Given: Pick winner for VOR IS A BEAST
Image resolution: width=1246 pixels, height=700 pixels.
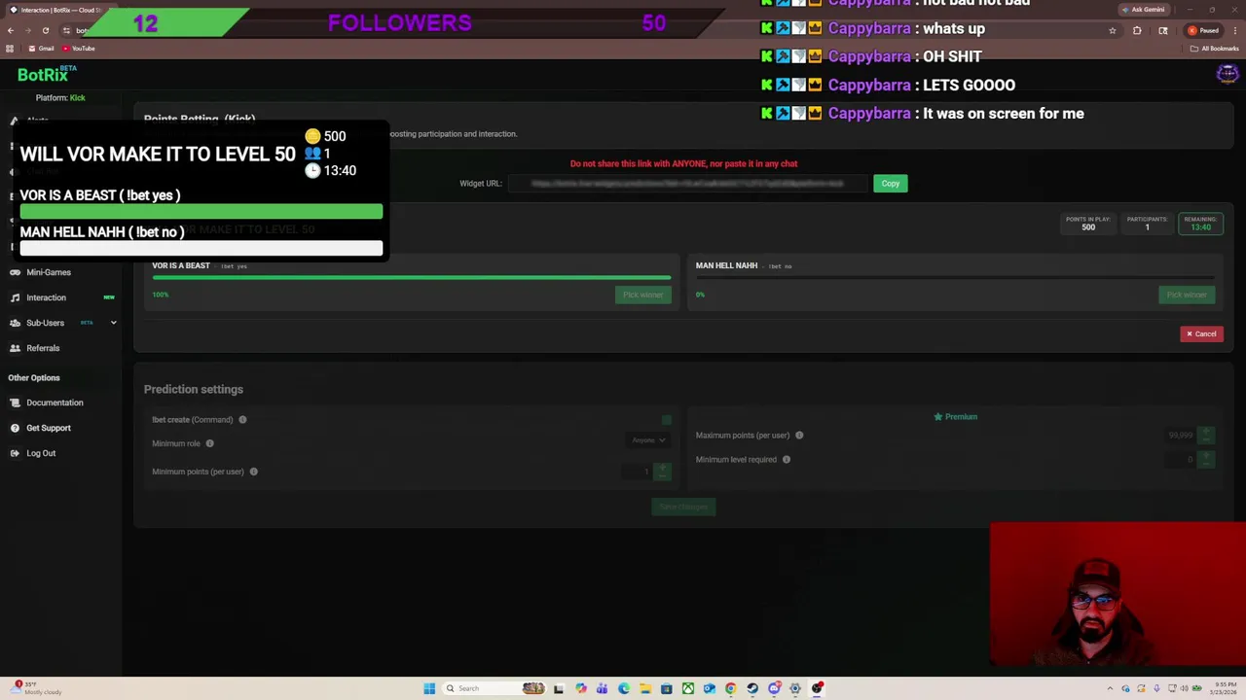Looking at the screenshot, I should click(x=642, y=295).
